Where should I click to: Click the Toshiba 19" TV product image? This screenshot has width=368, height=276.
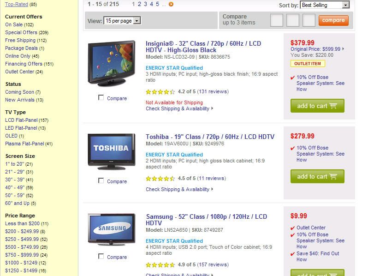click(x=112, y=151)
